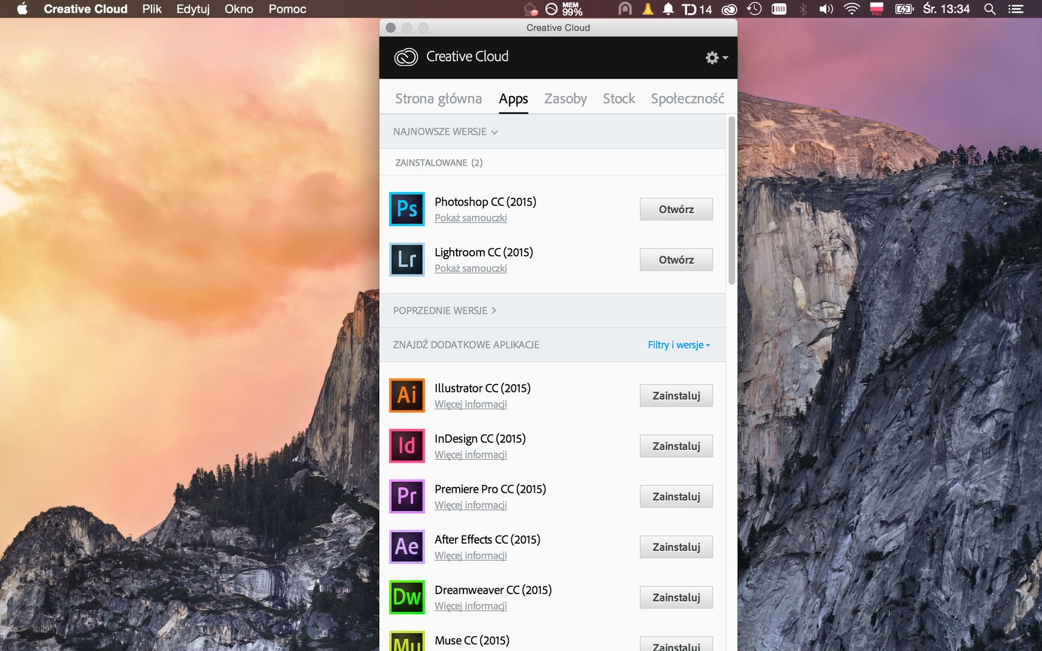This screenshot has height=651, width=1042.
Task: Click the Creative Cloud menu bar status icon
Action: pyautogui.click(x=729, y=9)
